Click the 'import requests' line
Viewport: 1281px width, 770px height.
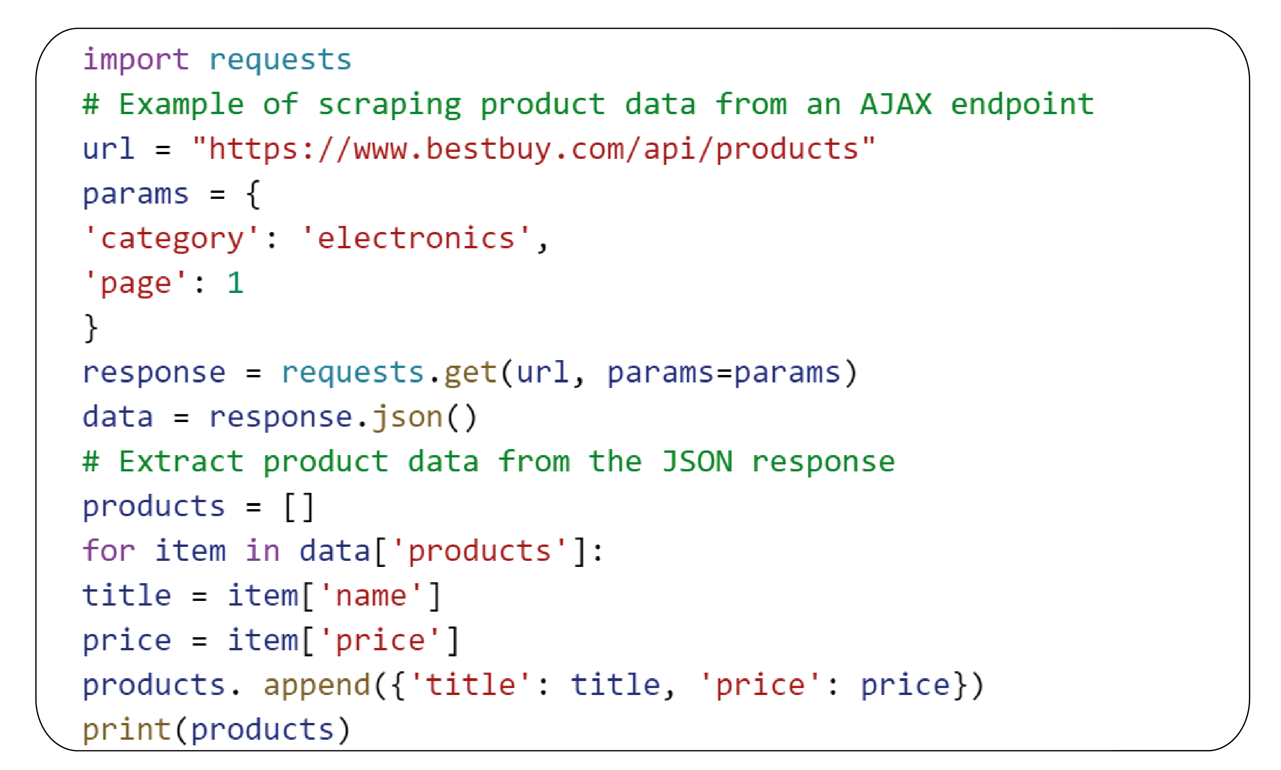point(217,60)
